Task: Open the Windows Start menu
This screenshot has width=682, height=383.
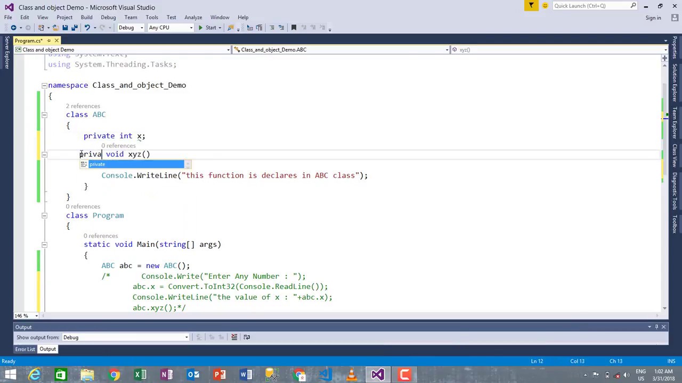Action: tap(10, 374)
